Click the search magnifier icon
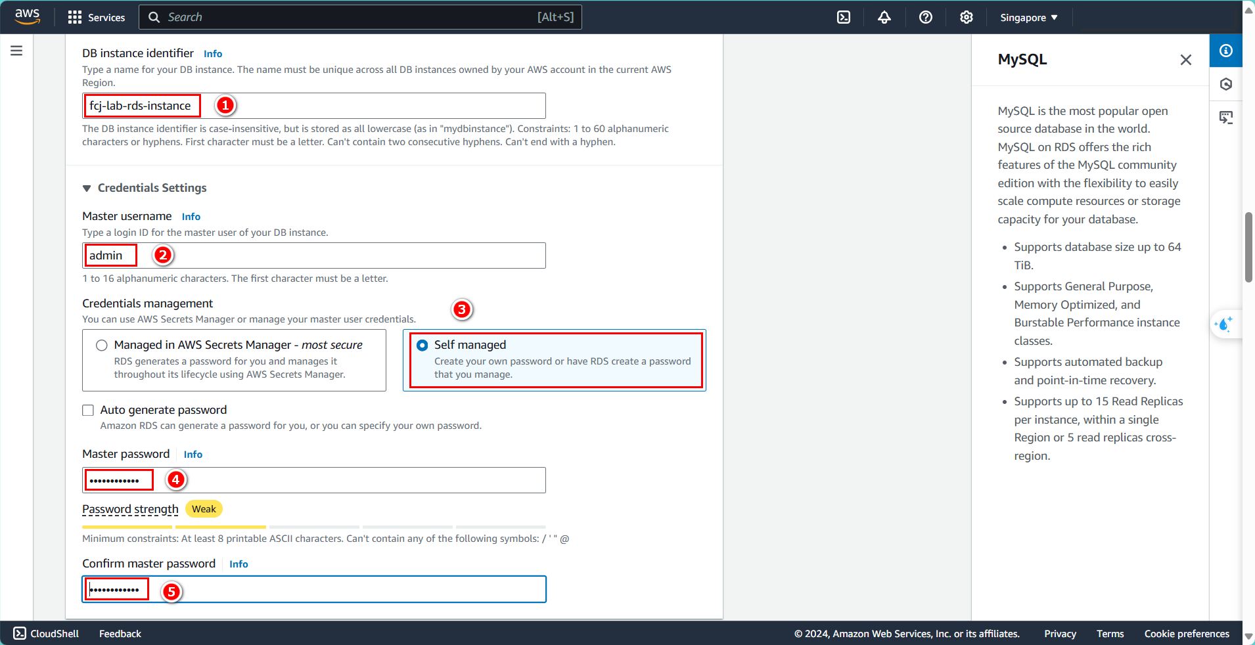1255x645 pixels. coord(154,17)
